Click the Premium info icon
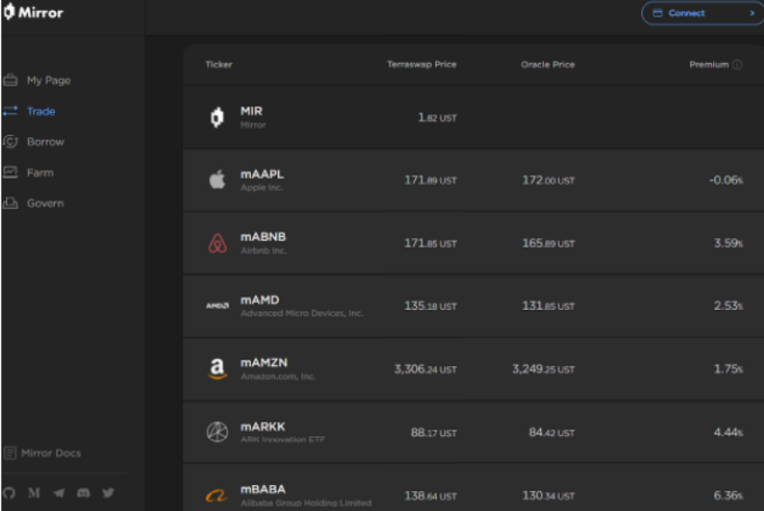This screenshot has width=764, height=511. 737,65
